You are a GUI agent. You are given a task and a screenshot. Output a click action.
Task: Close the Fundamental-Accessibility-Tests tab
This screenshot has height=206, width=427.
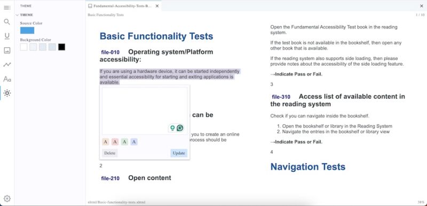(x=157, y=6)
